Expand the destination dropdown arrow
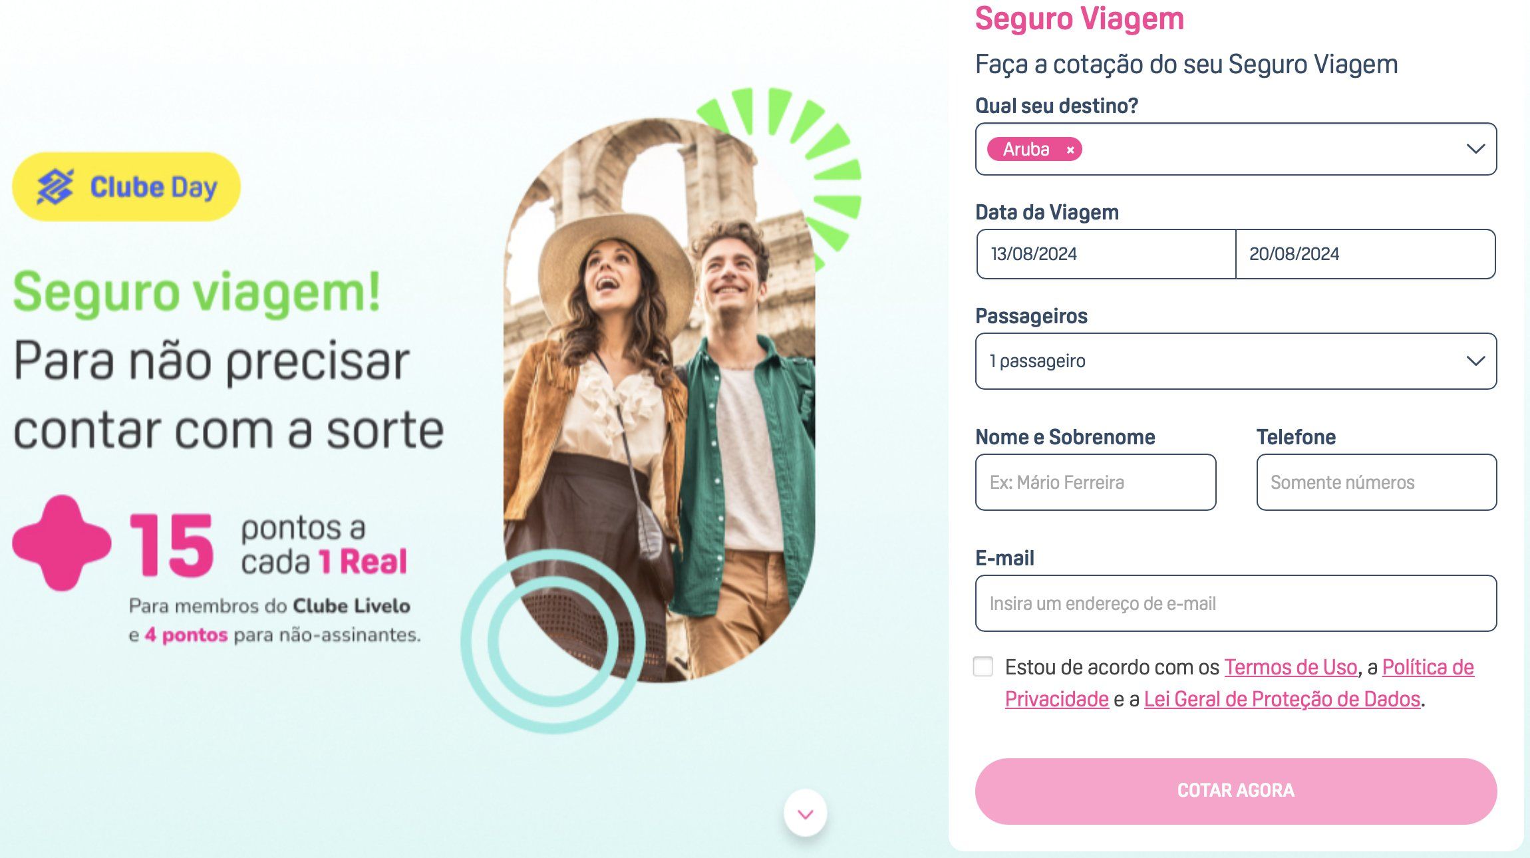The height and width of the screenshot is (858, 1530). point(1475,149)
